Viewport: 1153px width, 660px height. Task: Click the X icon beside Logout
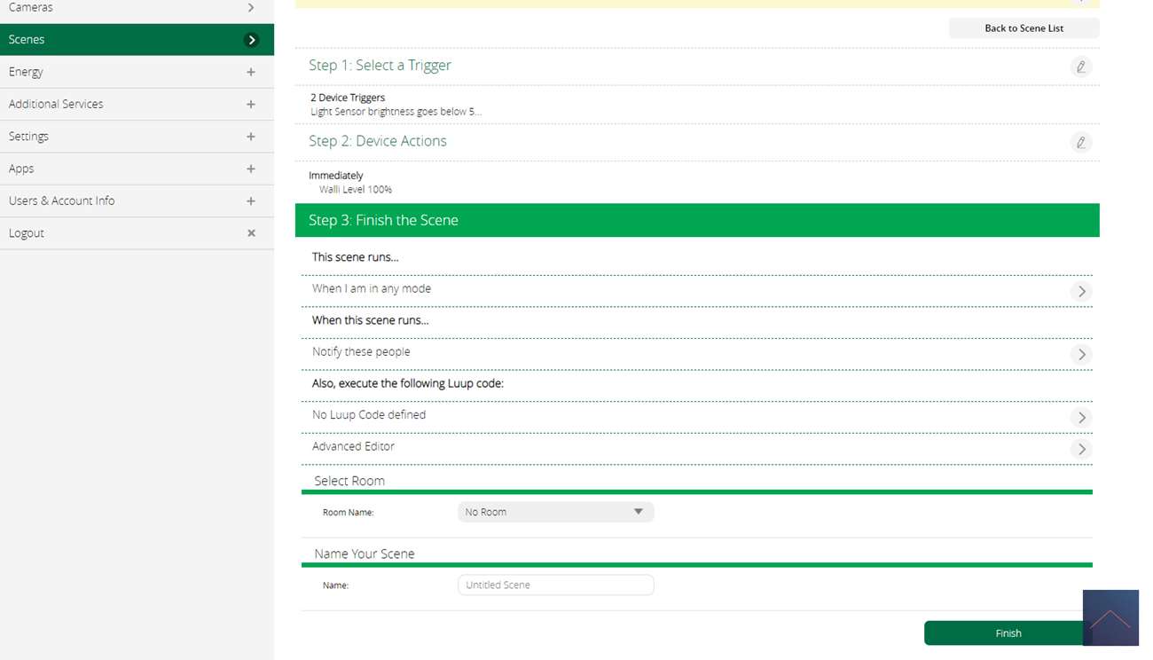[251, 233]
